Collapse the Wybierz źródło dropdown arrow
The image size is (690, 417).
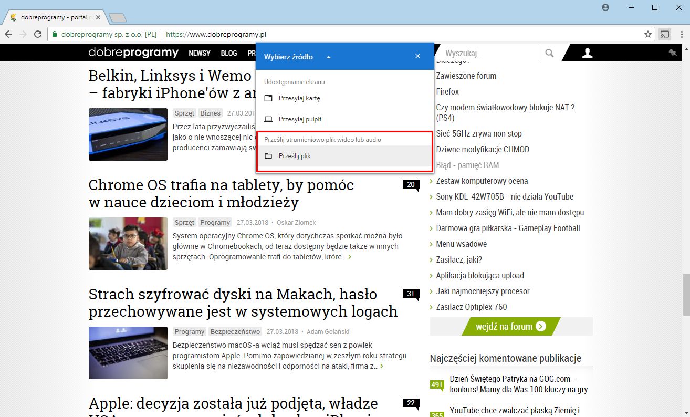[x=329, y=56]
